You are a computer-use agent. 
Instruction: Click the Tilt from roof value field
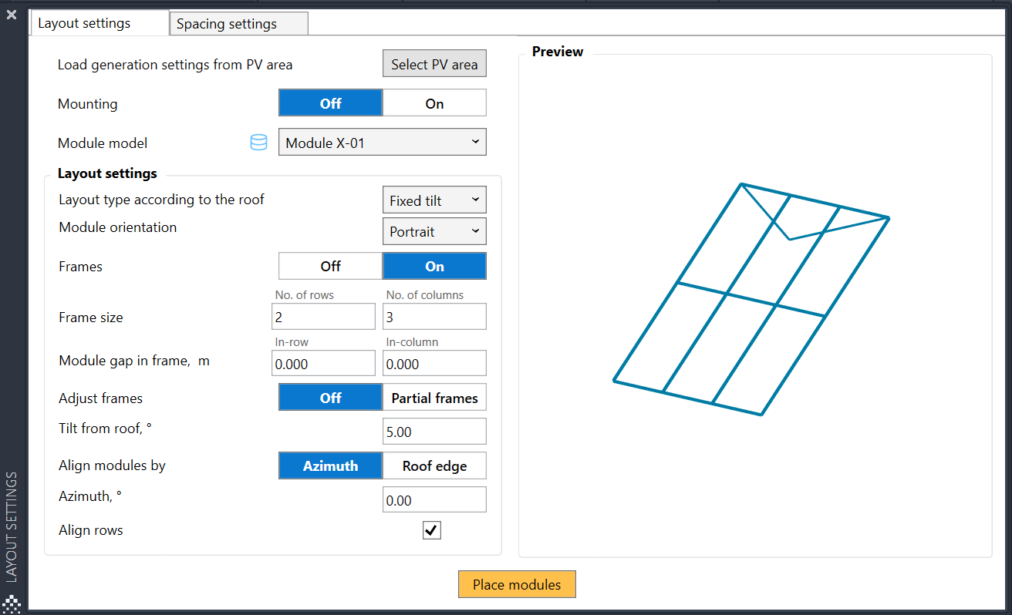(433, 431)
